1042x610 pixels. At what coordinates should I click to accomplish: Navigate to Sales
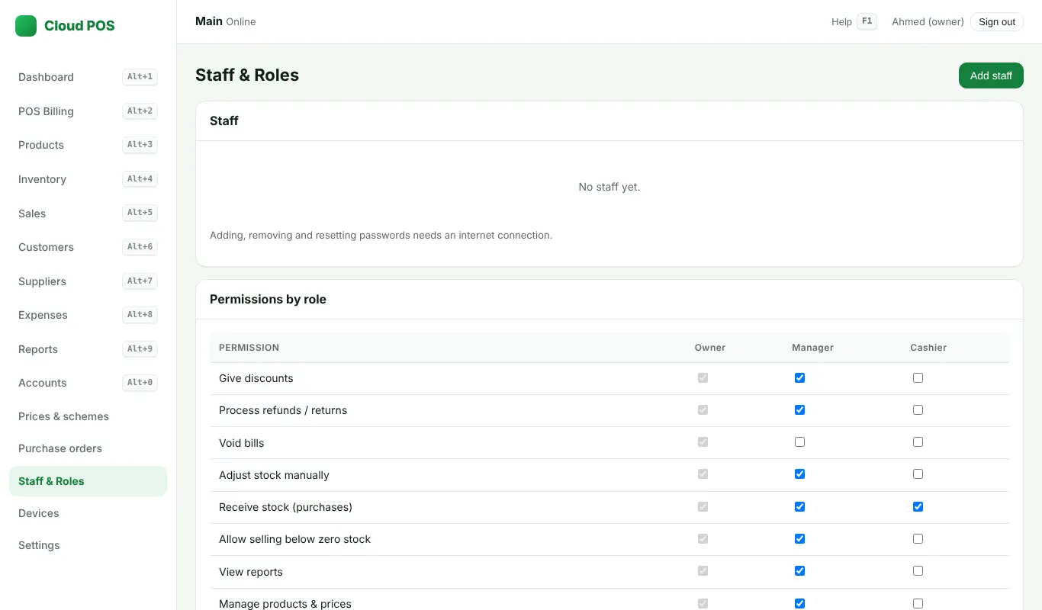pyautogui.click(x=88, y=213)
